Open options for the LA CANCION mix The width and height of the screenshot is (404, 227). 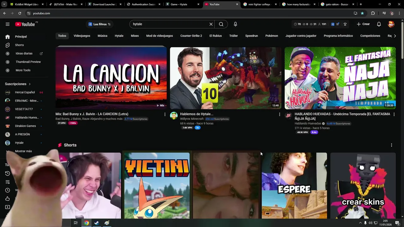pyautogui.click(x=165, y=114)
